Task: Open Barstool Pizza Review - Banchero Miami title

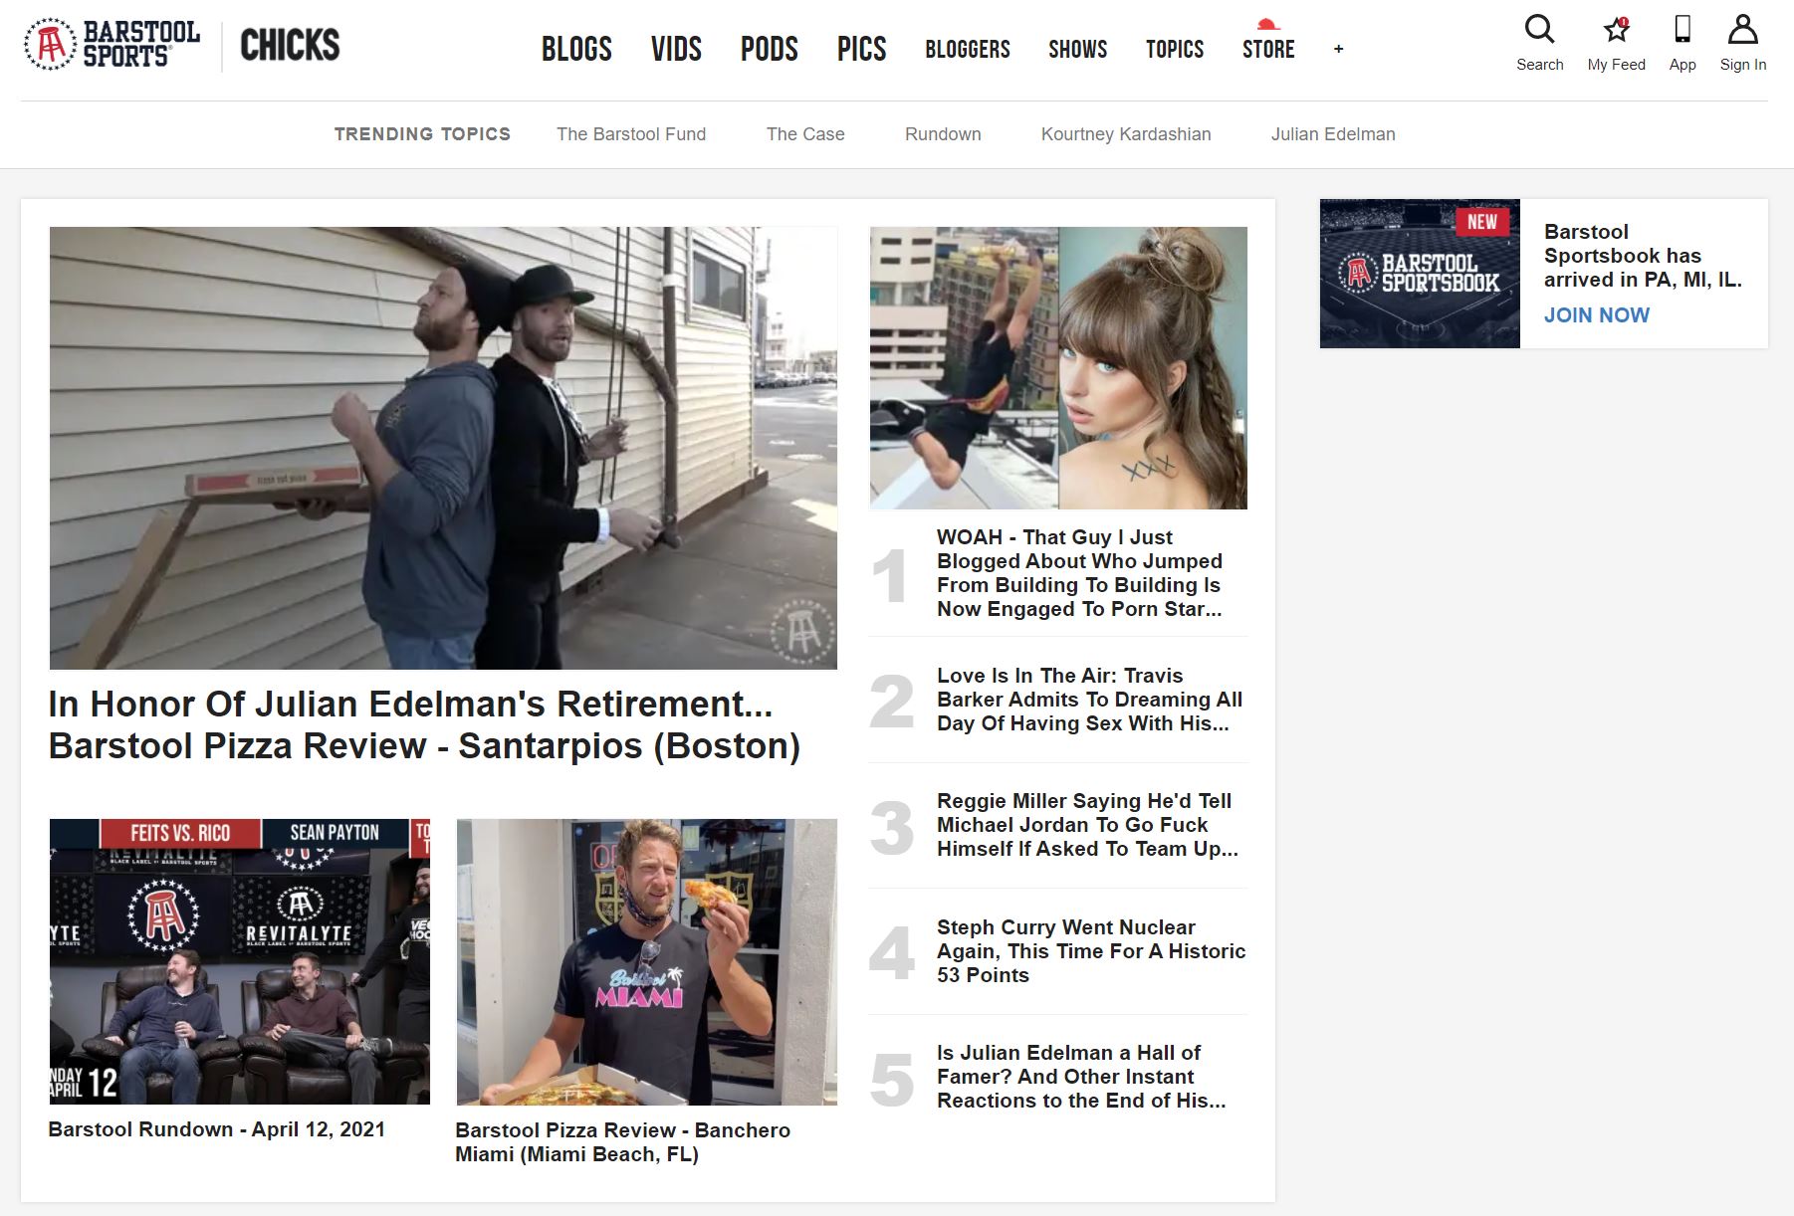Action: [623, 1142]
